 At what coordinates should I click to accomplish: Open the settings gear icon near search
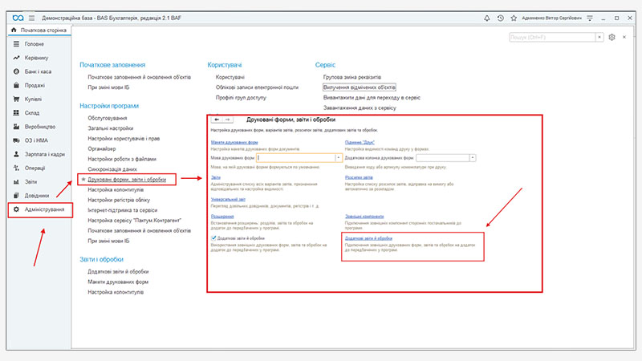click(612, 37)
